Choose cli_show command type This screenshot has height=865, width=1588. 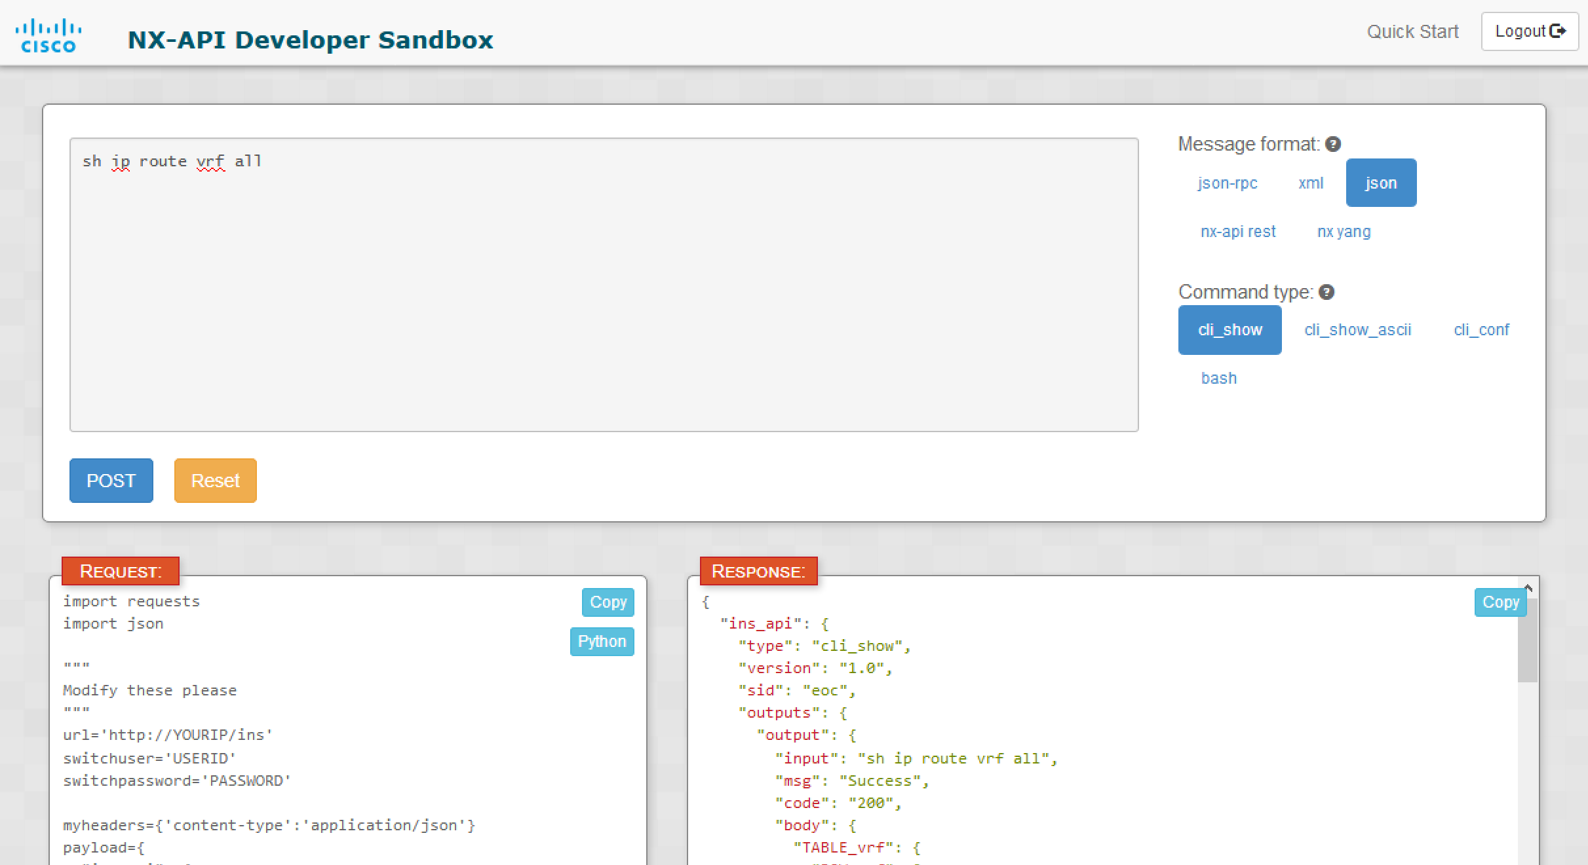pos(1230,330)
